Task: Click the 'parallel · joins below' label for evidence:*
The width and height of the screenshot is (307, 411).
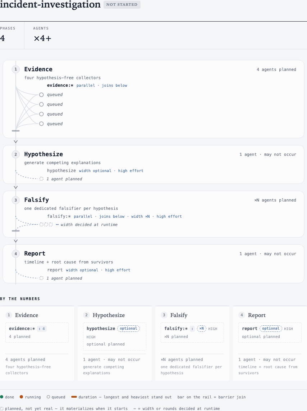Action: (102, 85)
